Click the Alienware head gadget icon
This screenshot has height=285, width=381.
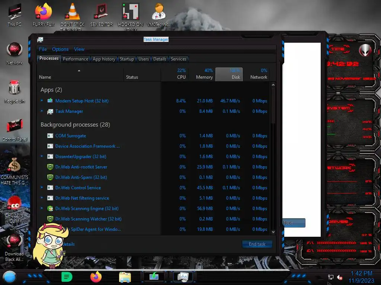click(x=365, y=50)
